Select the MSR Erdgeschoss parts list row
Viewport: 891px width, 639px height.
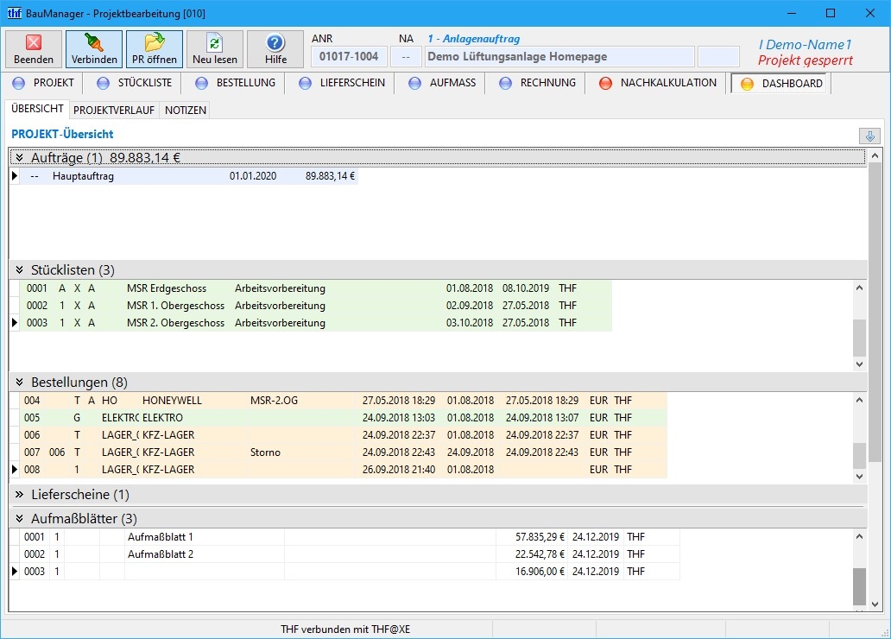pyautogui.click(x=166, y=288)
